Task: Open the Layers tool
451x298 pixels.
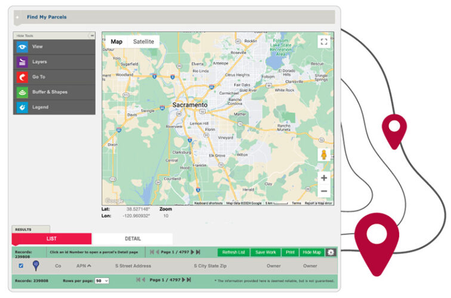Action: pyautogui.click(x=54, y=62)
